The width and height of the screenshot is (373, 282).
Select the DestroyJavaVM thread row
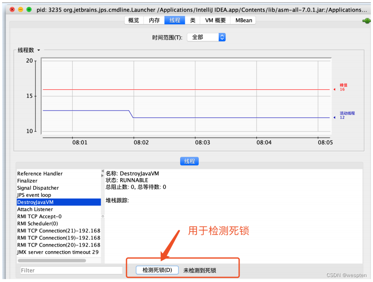[59, 202]
